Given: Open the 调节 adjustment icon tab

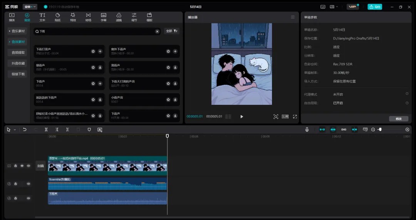Looking at the screenshot, I should pyautogui.click(x=134, y=17).
